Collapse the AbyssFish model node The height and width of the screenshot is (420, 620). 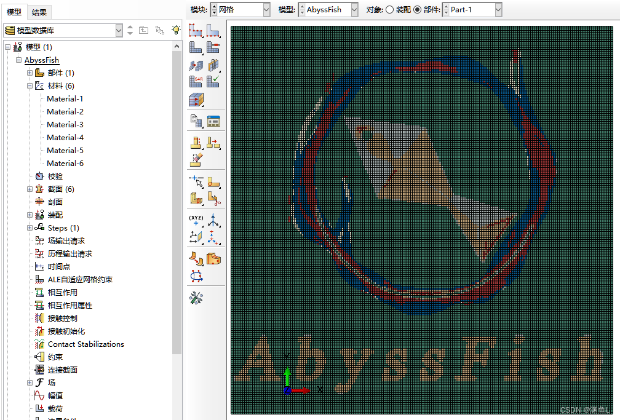tap(18, 60)
